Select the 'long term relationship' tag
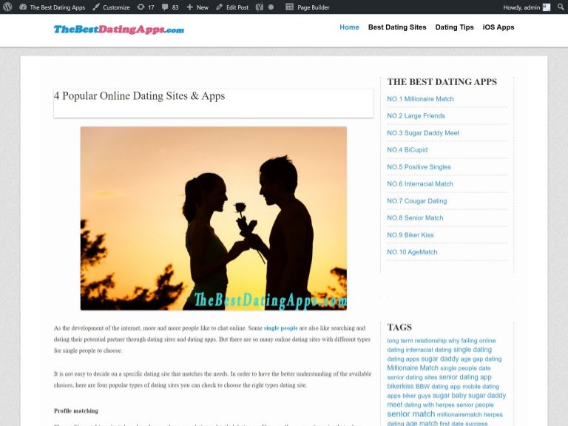The image size is (568, 426). 416,341
